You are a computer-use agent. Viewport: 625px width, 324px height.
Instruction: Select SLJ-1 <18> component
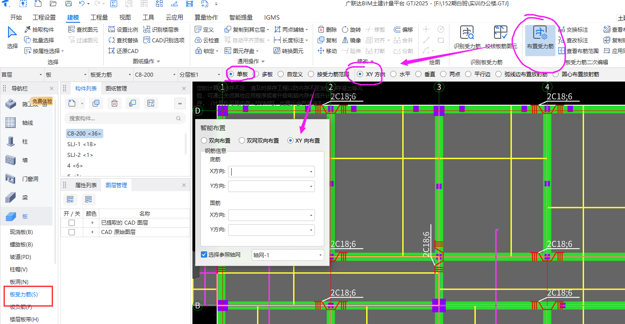pyautogui.click(x=82, y=144)
